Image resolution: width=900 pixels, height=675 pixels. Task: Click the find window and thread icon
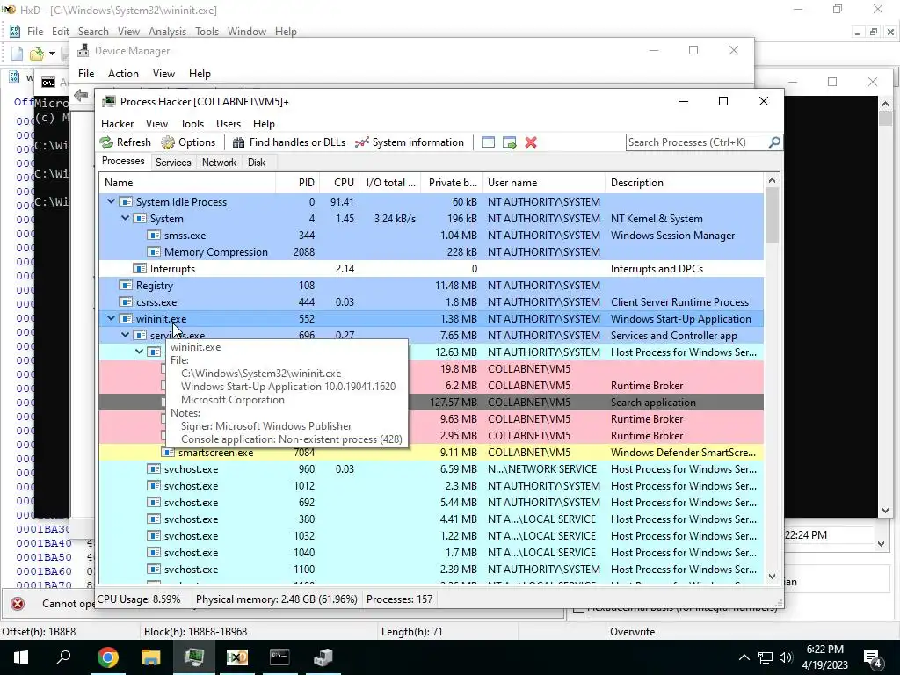tap(509, 142)
